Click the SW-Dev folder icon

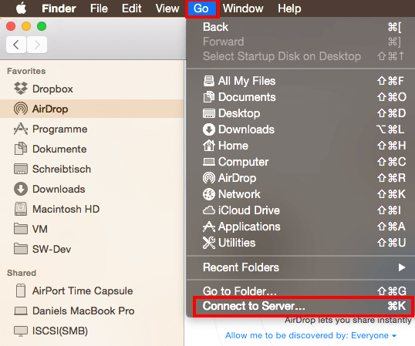[x=21, y=249]
